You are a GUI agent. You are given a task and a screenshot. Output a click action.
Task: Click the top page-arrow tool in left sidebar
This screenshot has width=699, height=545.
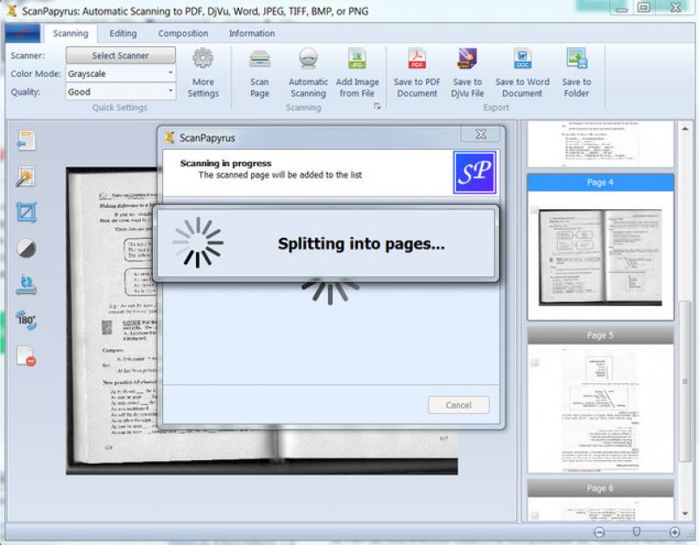tap(26, 140)
